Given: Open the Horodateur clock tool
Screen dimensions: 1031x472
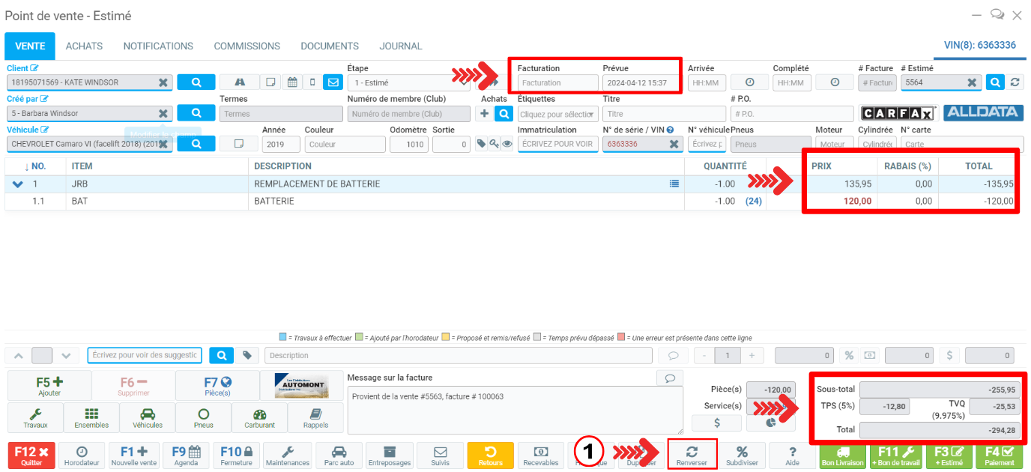Looking at the screenshot, I should pos(81,455).
